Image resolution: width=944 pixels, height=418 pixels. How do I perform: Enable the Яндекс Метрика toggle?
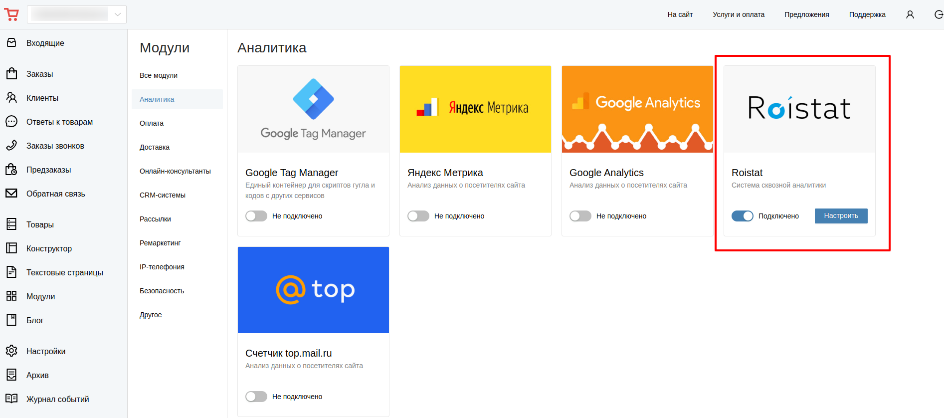pos(418,216)
